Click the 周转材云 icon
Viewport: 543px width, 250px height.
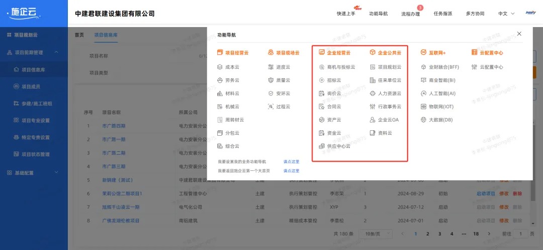tap(220, 120)
